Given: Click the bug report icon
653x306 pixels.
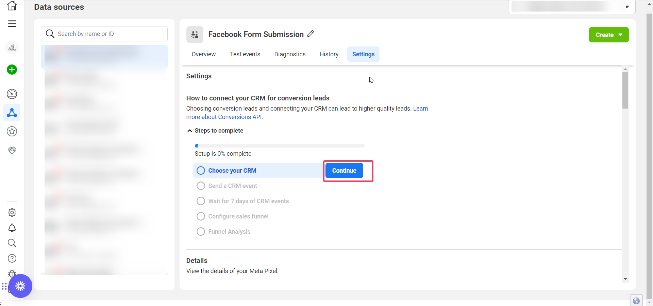Looking at the screenshot, I should tap(12, 273).
